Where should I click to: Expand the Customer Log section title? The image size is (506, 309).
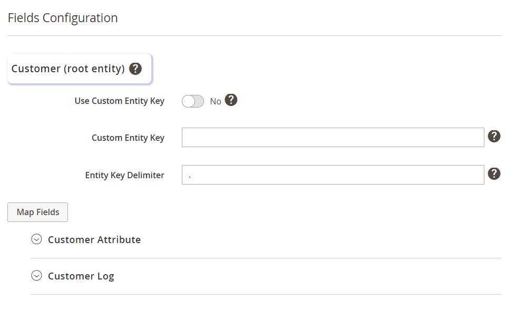tap(81, 276)
